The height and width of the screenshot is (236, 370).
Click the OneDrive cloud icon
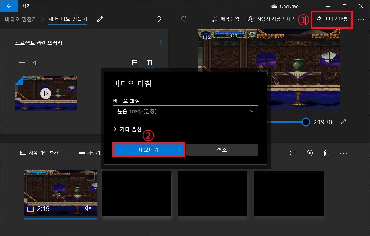[x=274, y=7]
